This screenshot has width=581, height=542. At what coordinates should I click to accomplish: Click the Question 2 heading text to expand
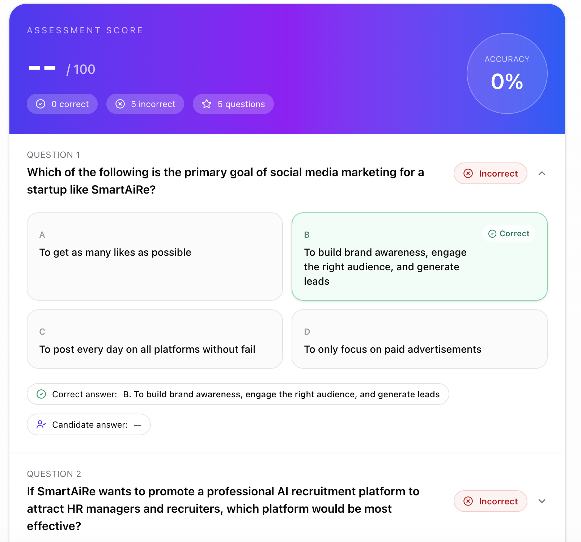click(223, 508)
